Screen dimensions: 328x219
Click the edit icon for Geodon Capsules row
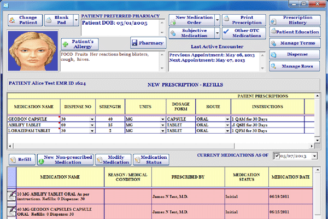11,211
